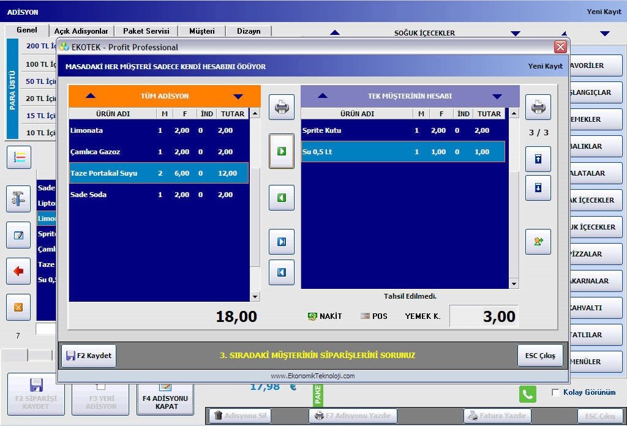Open the wrench and hammer tools icon

point(18,199)
